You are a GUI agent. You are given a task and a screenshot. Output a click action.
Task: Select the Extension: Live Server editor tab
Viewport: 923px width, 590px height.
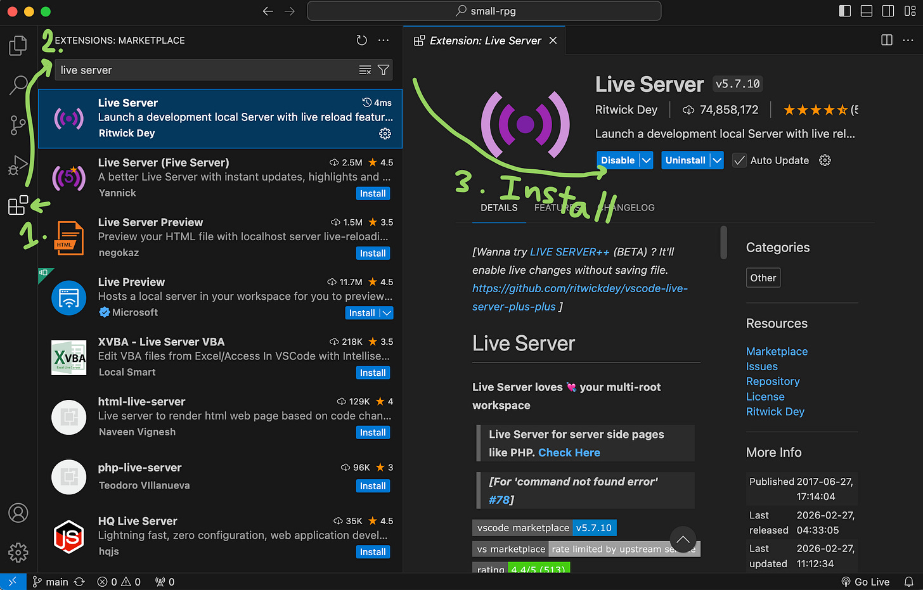(x=485, y=41)
